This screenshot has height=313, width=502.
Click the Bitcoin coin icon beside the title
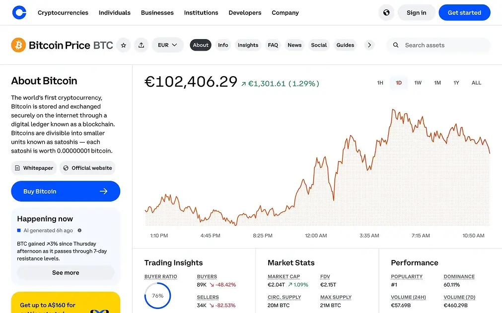pyautogui.click(x=18, y=45)
